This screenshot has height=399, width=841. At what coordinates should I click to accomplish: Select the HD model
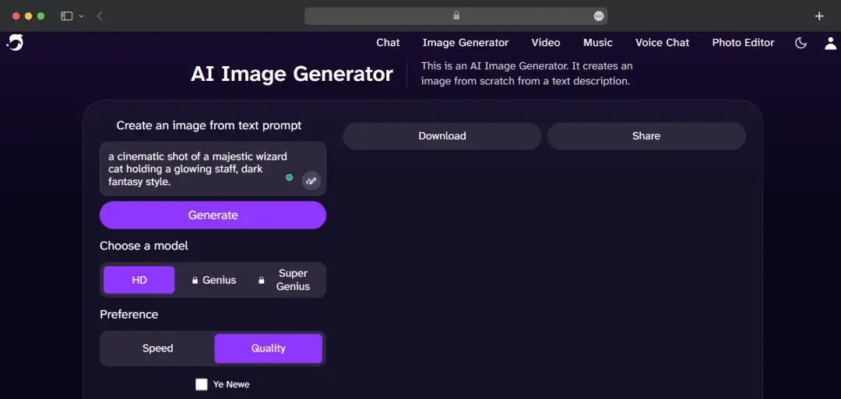tap(139, 280)
